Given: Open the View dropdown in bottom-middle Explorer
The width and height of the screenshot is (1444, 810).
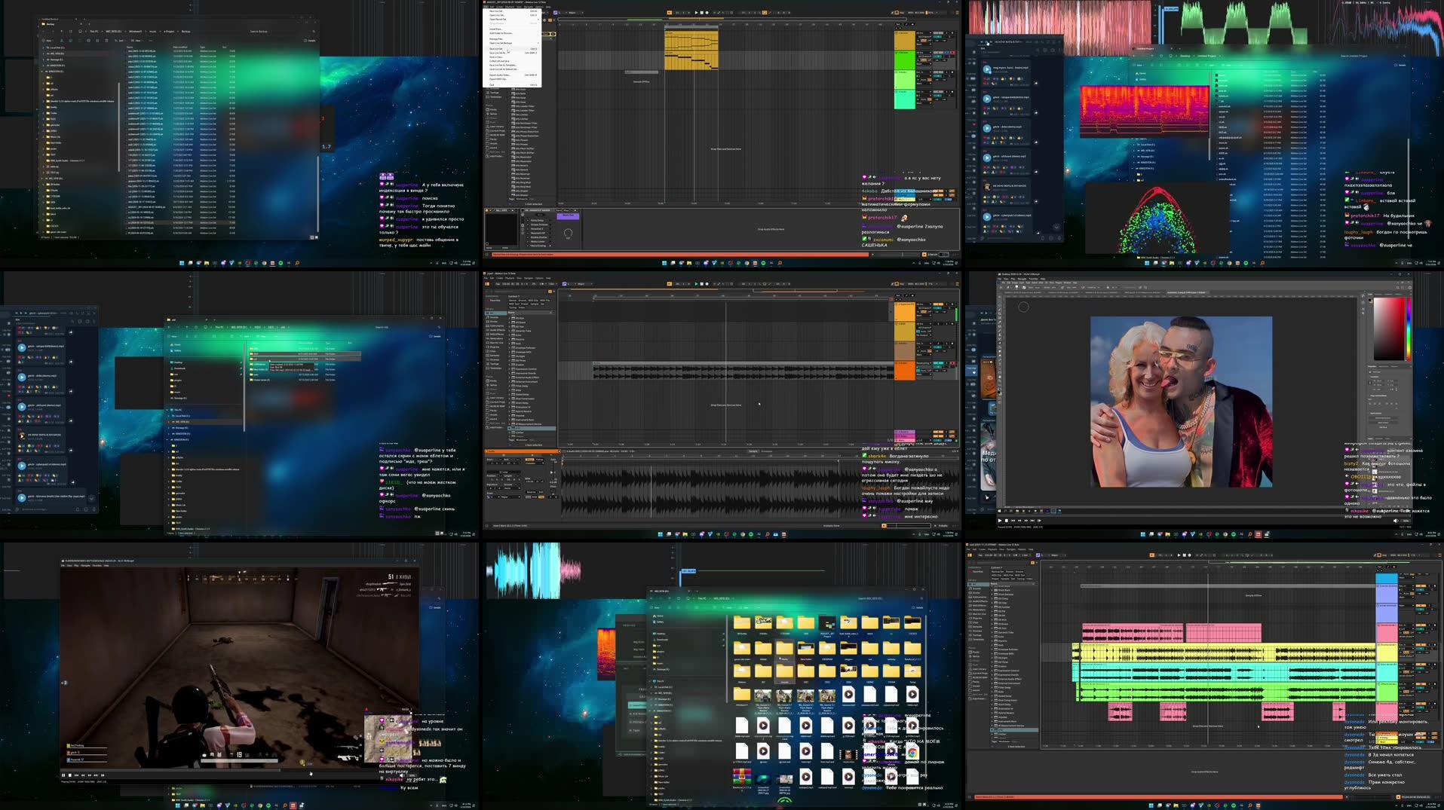Looking at the screenshot, I should click(x=744, y=607).
